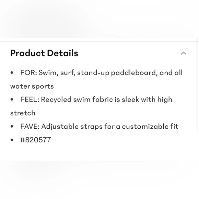Click the Product Details heading
The image size is (199, 199).
44,53
